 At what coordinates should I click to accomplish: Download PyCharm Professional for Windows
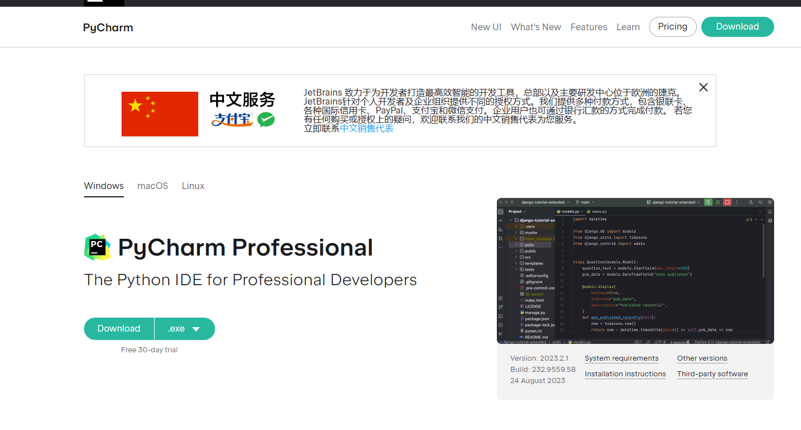pos(119,329)
